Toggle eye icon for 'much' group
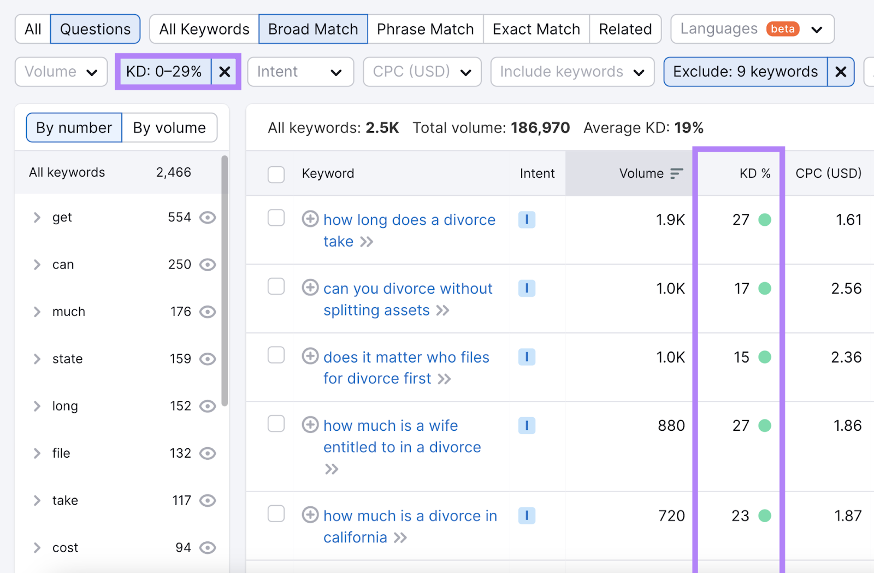The height and width of the screenshot is (573, 874). [x=208, y=312]
